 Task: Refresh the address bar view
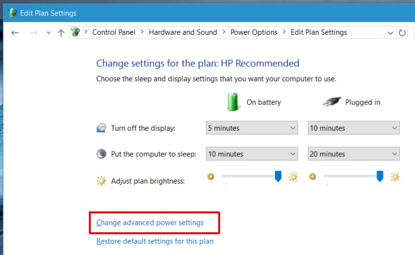click(x=402, y=33)
